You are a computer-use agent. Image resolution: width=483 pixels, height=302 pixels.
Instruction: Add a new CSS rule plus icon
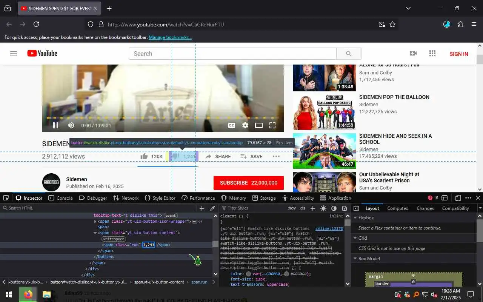pyautogui.click(x=312, y=208)
